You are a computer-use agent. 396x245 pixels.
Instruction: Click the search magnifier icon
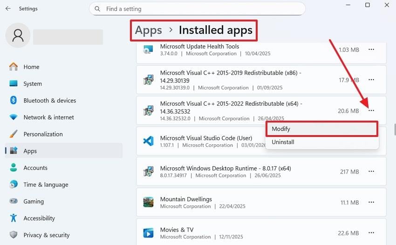pos(97,8)
